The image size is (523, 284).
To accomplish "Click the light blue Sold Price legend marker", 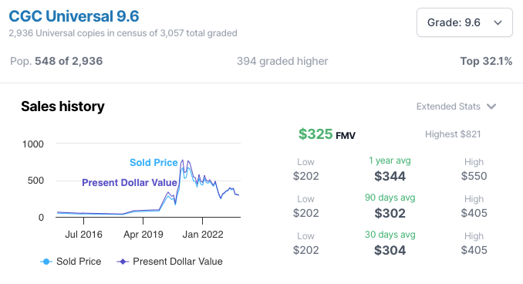I will click(46, 262).
